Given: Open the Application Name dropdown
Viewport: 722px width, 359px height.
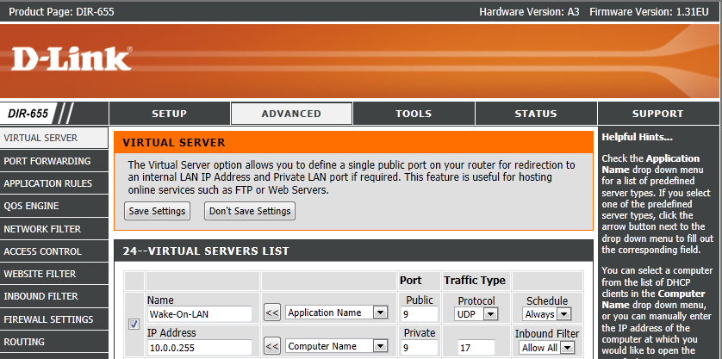Looking at the screenshot, I should (336, 313).
